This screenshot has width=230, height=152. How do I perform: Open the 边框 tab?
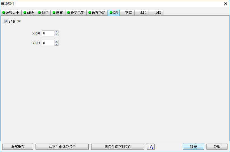click(156, 13)
